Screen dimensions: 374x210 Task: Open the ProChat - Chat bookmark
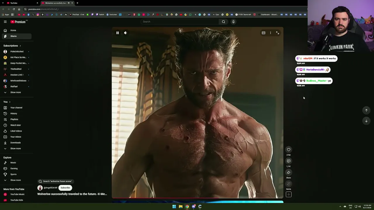point(77,15)
